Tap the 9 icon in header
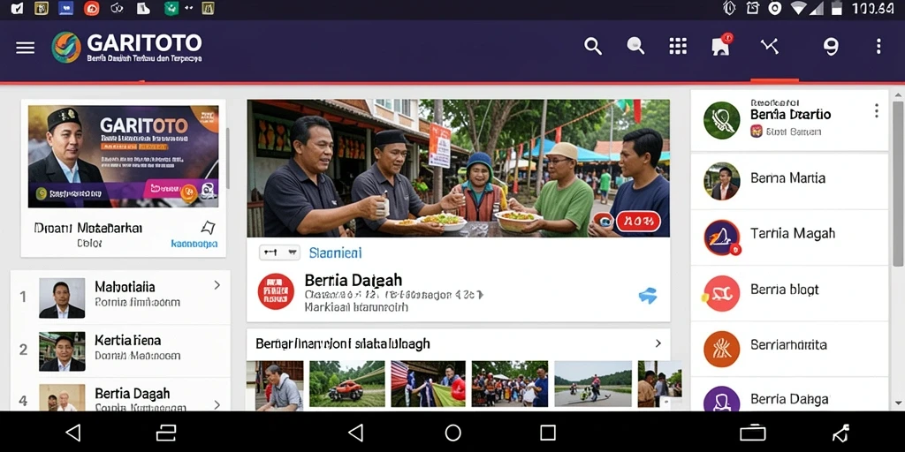 (x=830, y=47)
